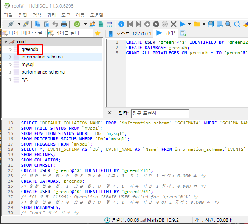Click the save as snippet icon
This screenshot has width=248, height=224.
click(220, 24)
